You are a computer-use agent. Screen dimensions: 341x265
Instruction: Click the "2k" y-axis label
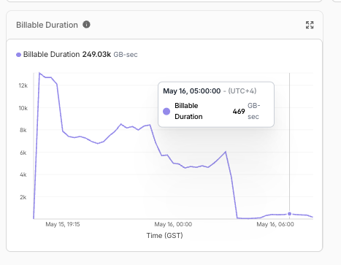coord(23,197)
